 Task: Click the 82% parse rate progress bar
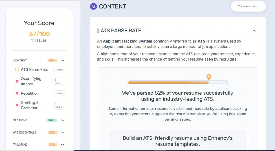178,83
